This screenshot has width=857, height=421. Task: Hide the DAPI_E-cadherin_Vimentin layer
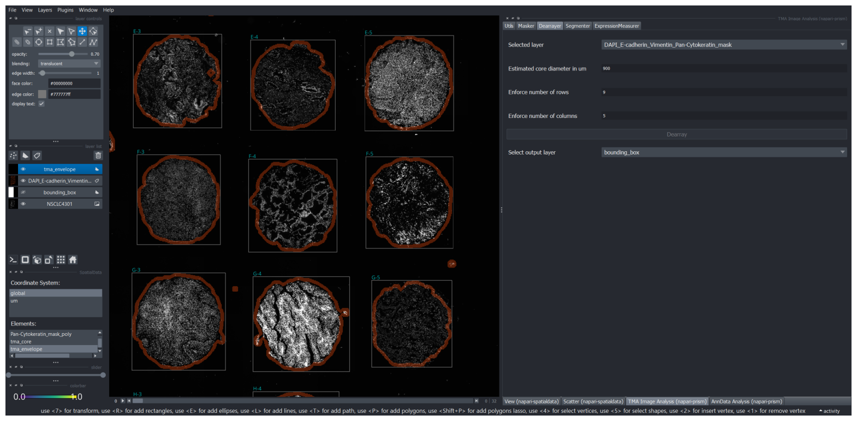pos(23,181)
